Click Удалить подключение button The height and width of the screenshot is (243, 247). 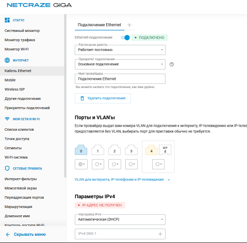click(x=103, y=98)
